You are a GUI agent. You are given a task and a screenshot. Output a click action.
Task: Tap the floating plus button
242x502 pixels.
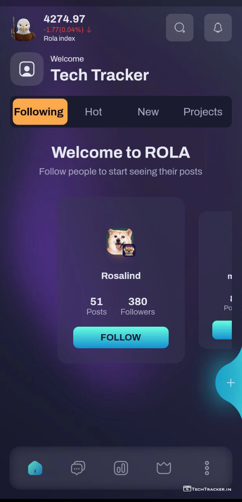coord(230,383)
